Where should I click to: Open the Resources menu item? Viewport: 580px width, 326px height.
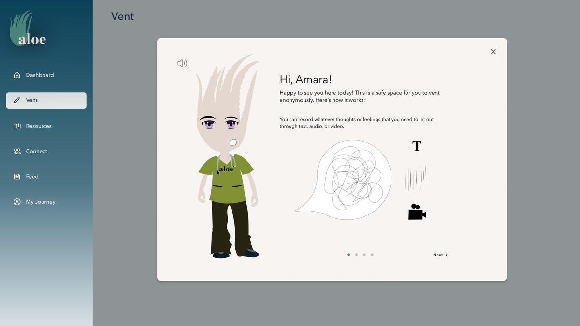pyautogui.click(x=39, y=126)
